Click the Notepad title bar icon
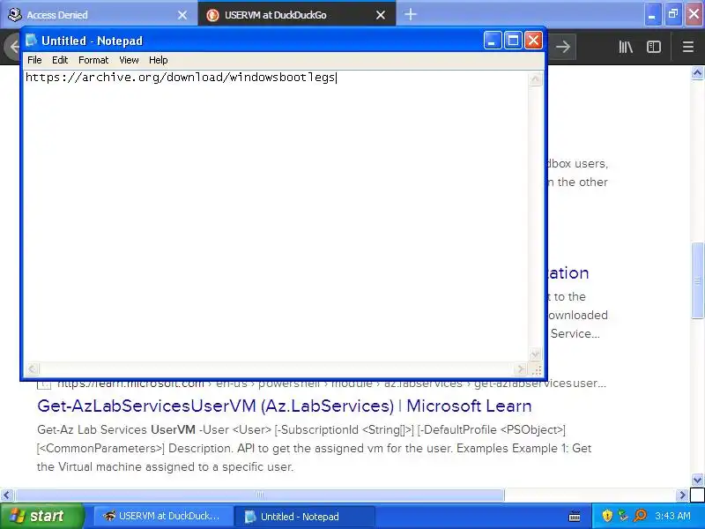The height and width of the screenshot is (529, 705). click(x=31, y=41)
